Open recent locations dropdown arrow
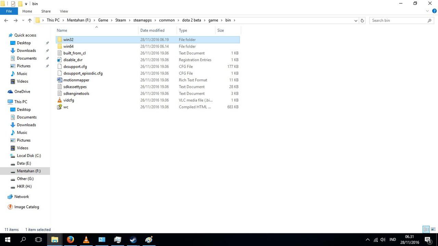 coord(23,20)
